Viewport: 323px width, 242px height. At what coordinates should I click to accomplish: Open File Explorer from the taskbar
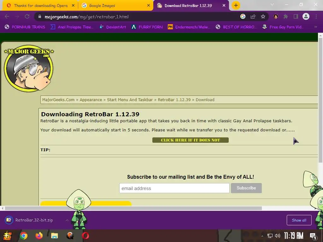click(54, 236)
